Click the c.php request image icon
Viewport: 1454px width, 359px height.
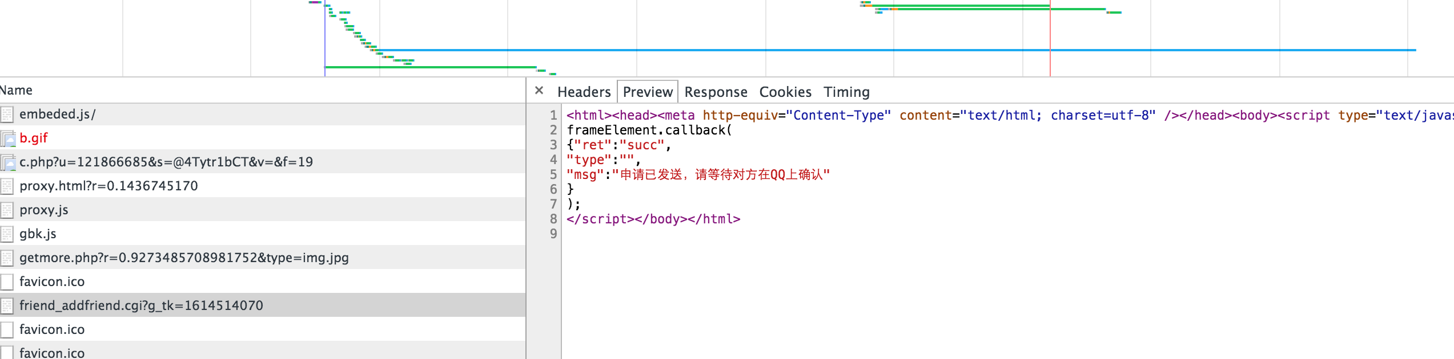pyautogui.click(x=7, y=162)
